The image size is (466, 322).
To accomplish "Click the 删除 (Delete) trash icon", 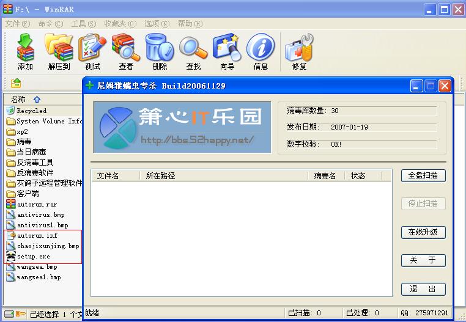I will [x=160, y=52].
